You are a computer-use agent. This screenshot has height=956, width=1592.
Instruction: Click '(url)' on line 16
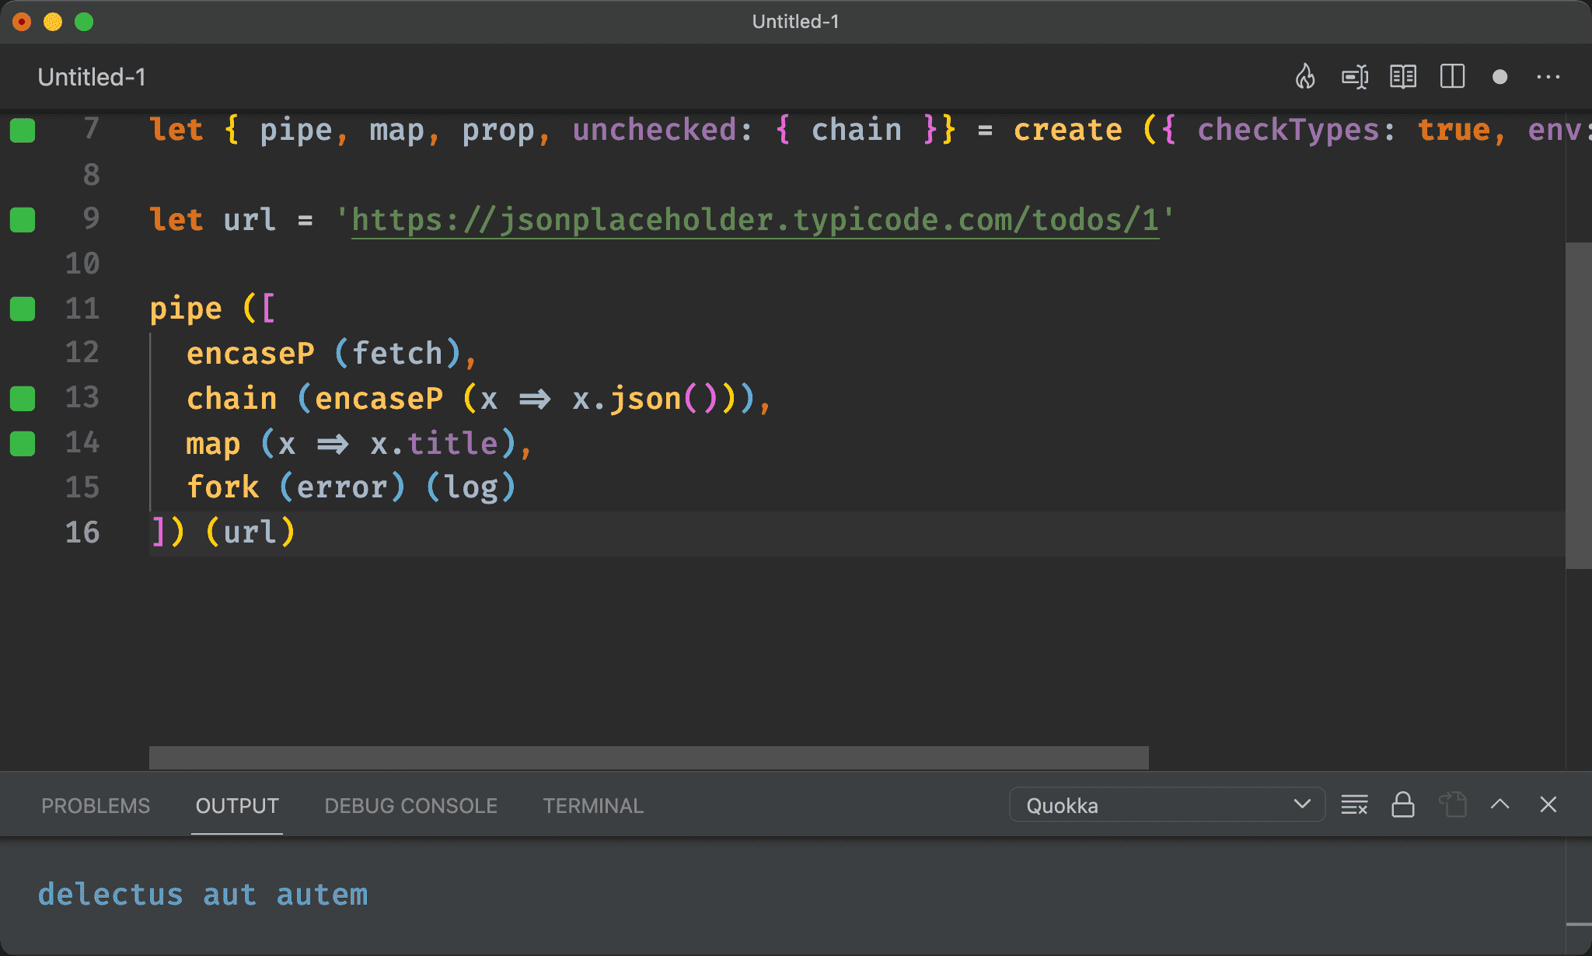250,532
